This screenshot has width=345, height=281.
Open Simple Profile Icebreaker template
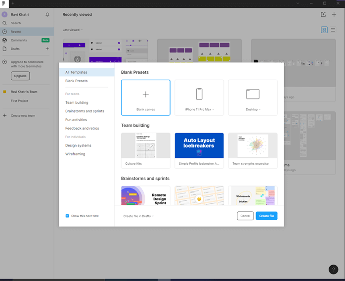click(x=199, y=150)
